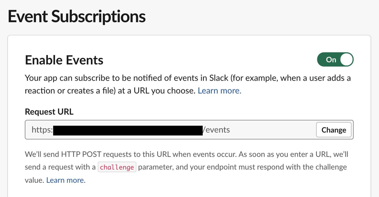Open Learn more link after "URL you choose"
Image resolution: width=379 pixels, height=197 pixels.
point(220,91)
